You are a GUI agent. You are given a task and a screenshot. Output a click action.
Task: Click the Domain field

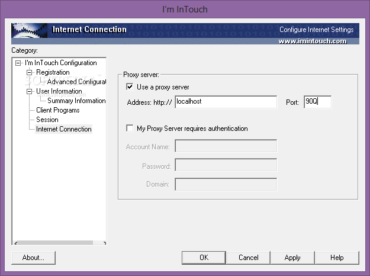click(226, 184)
